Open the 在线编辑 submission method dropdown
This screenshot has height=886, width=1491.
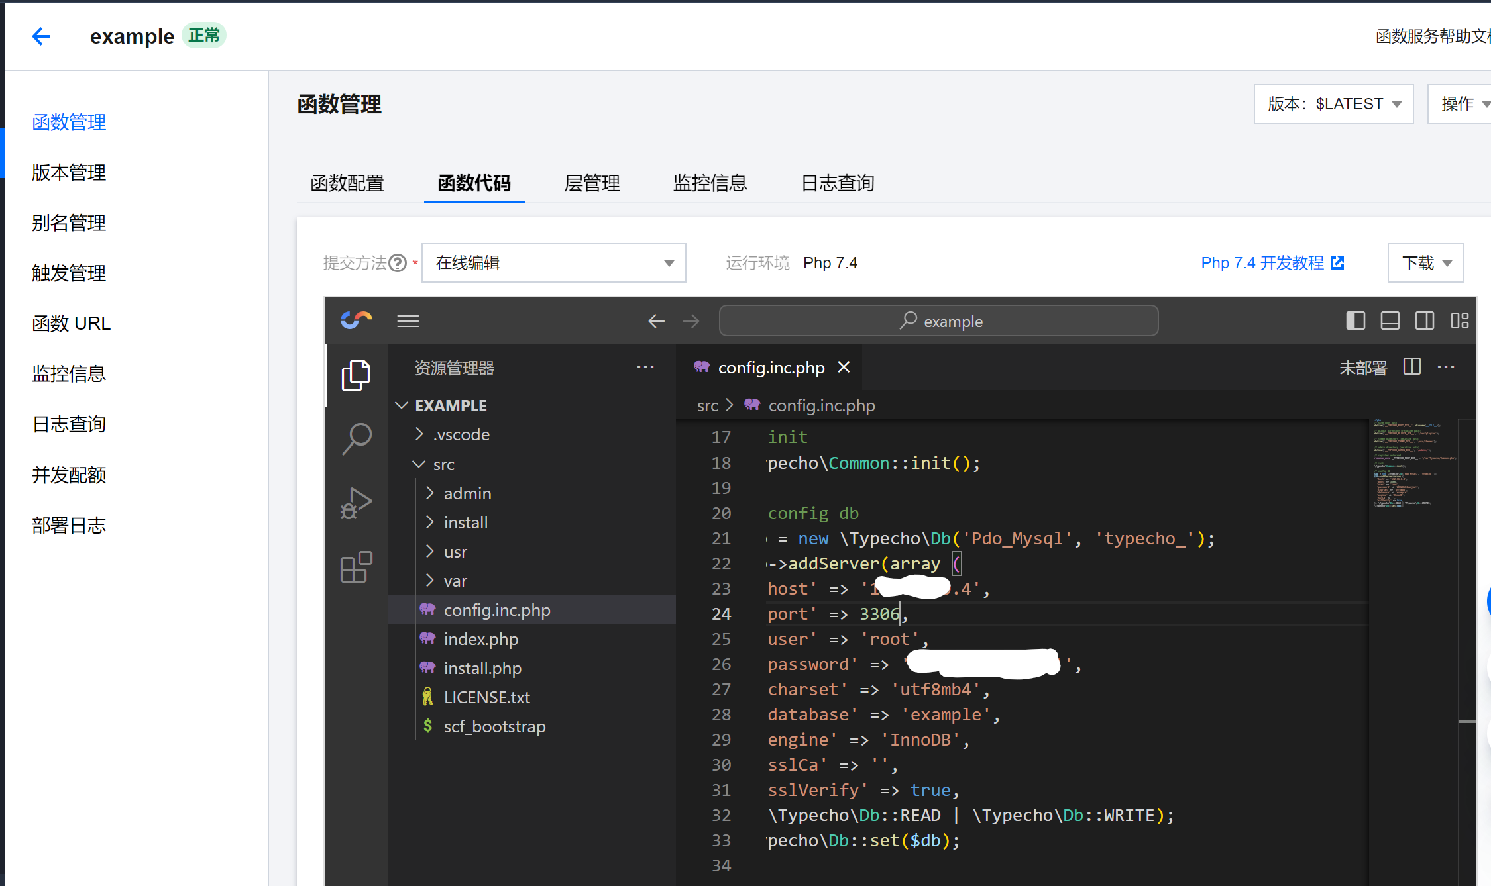[x=668, y=262]
